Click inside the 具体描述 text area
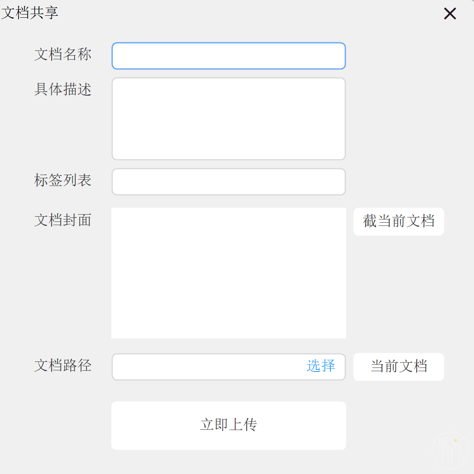Image resolution: width=474 pixels, height=474 pixels. pos(229,119)
